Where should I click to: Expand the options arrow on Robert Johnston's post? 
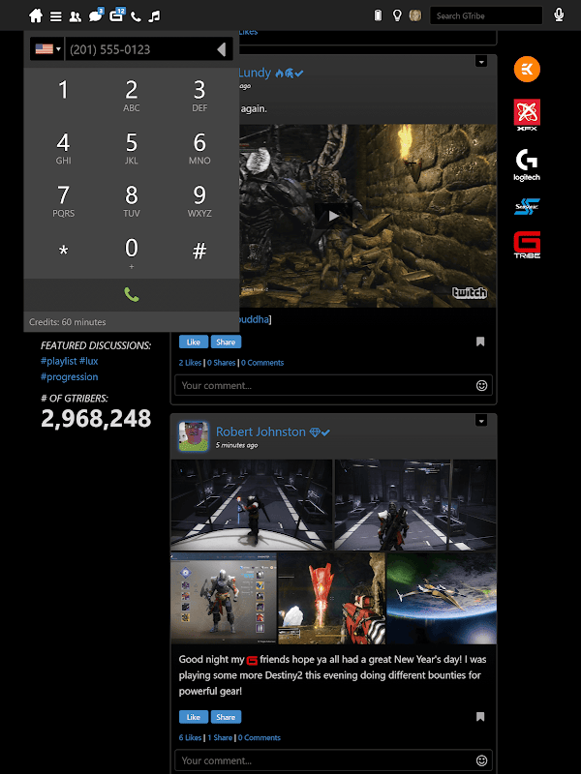pyautogui.click(x=481, y=421)
